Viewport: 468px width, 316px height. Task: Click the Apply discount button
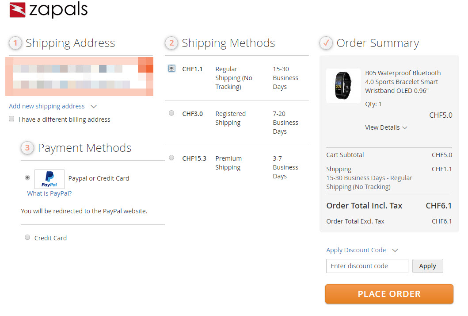pos(427,266)
